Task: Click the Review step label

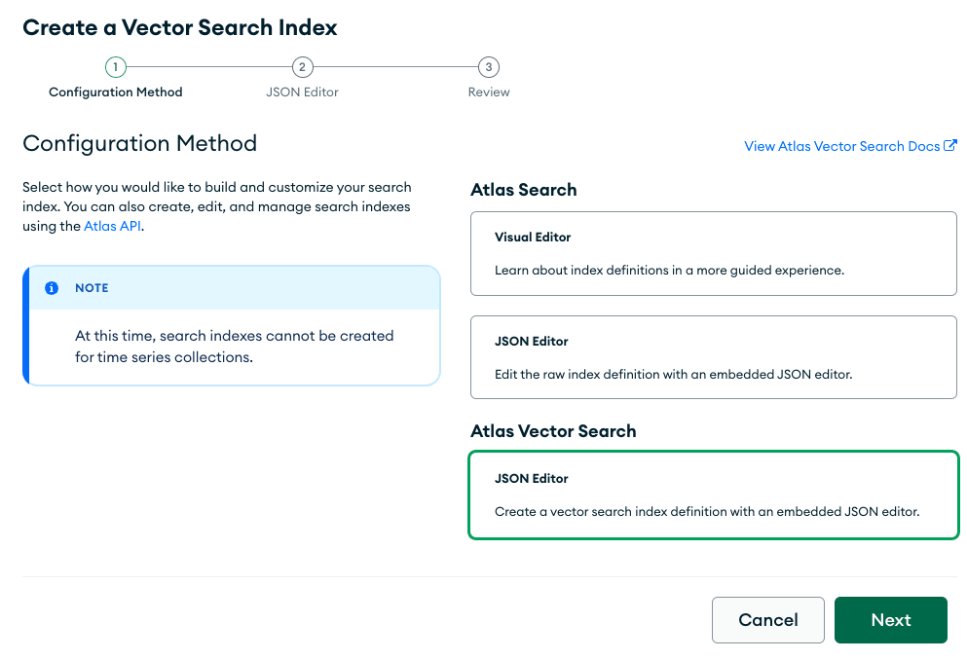Action: [488, 92]
